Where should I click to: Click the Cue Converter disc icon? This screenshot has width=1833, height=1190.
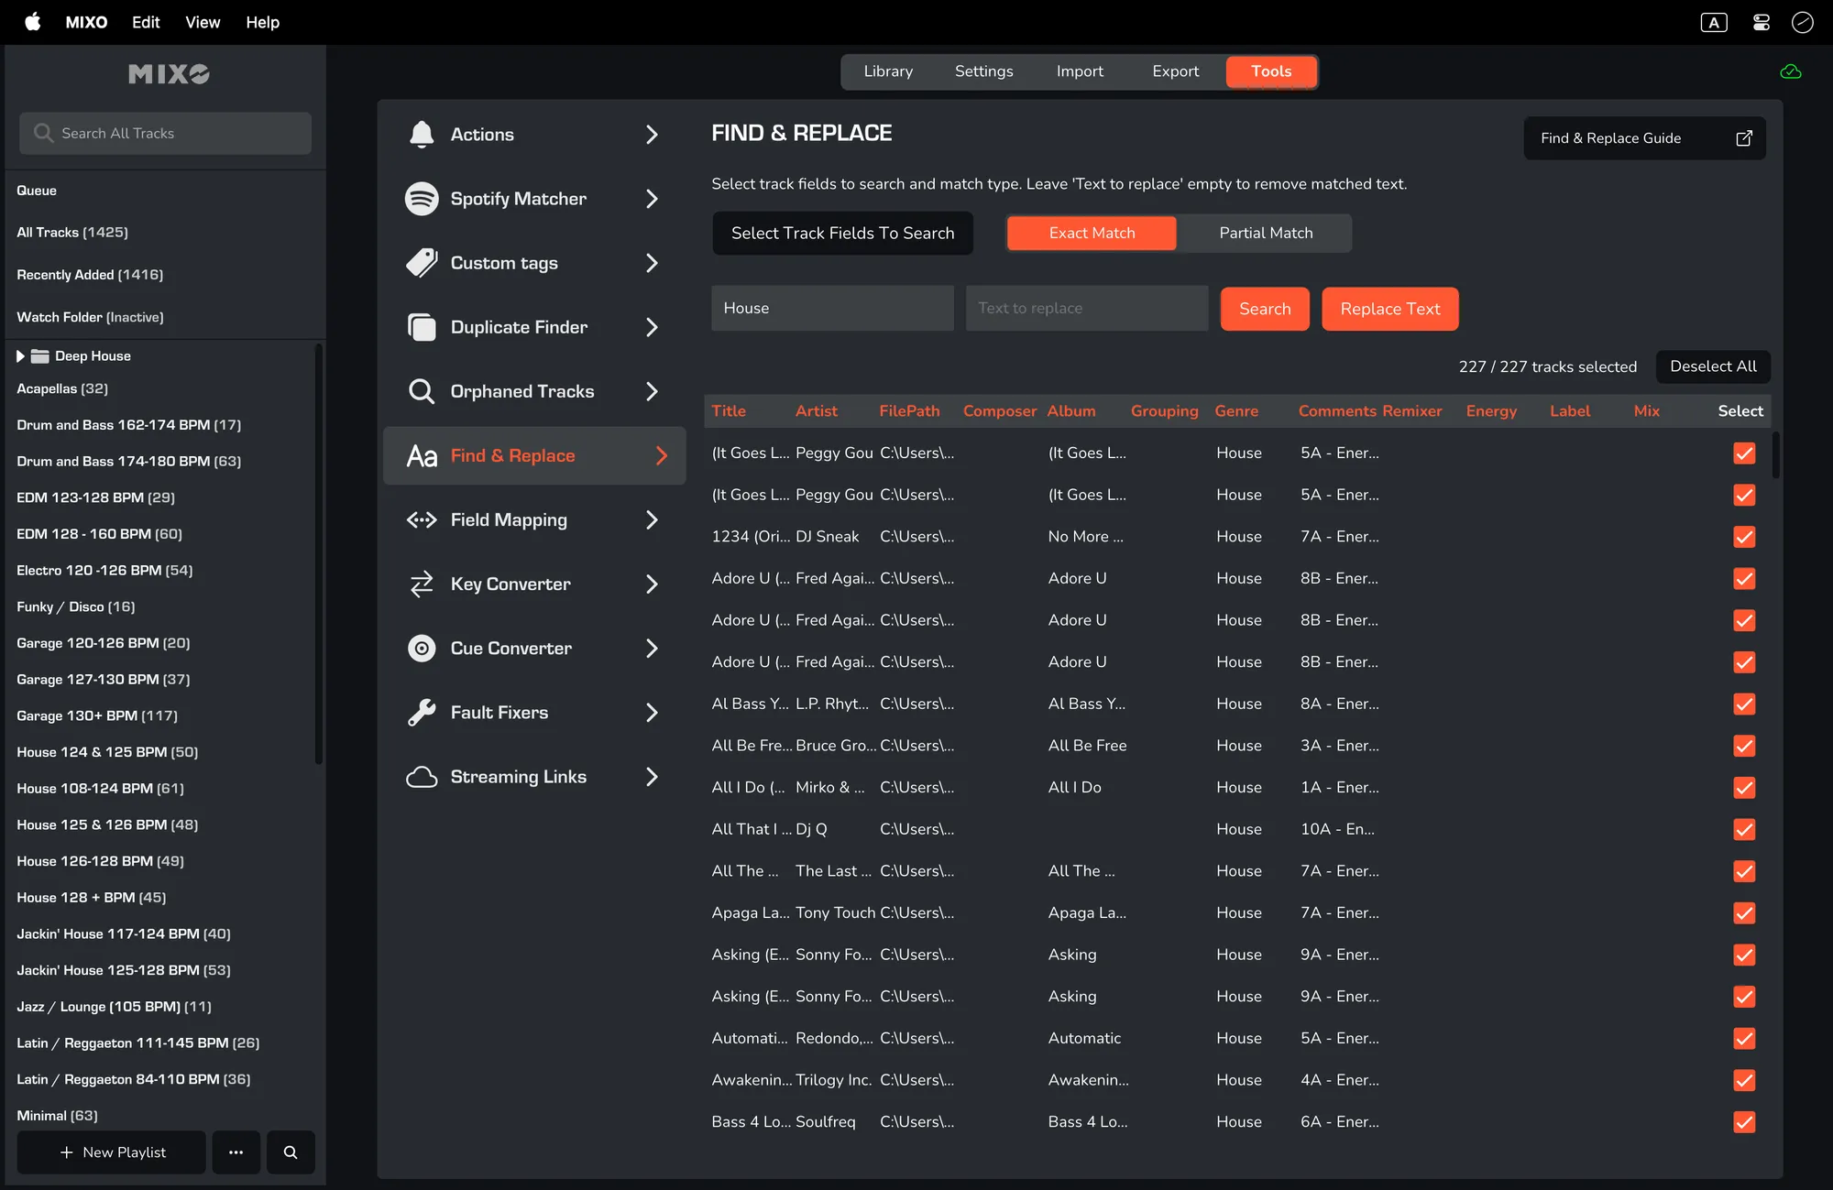coord(422,649)
